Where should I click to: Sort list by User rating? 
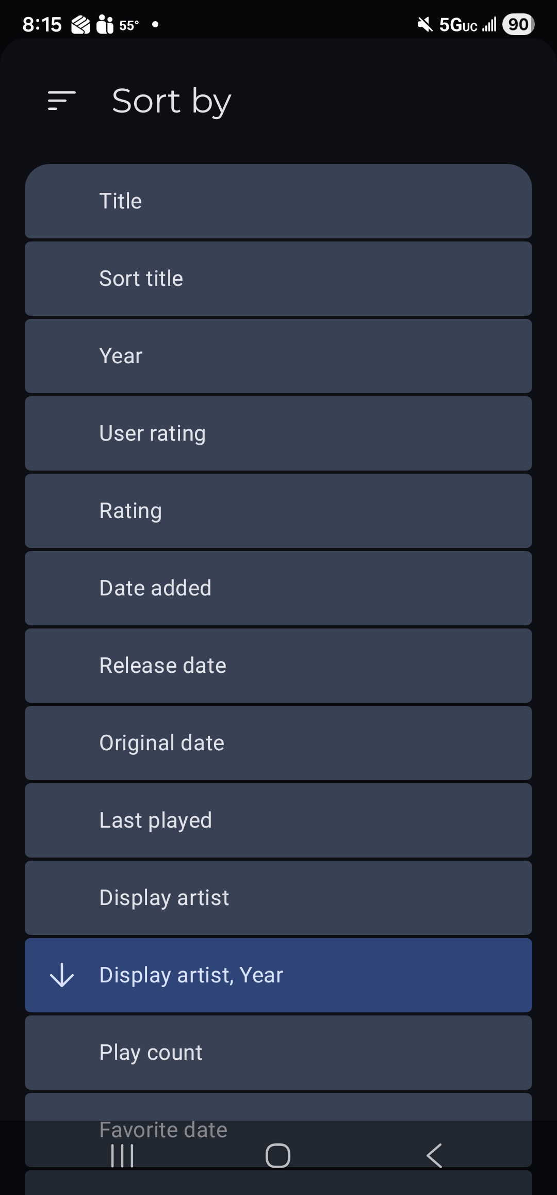pyautogui.click(x=278, y=433)
